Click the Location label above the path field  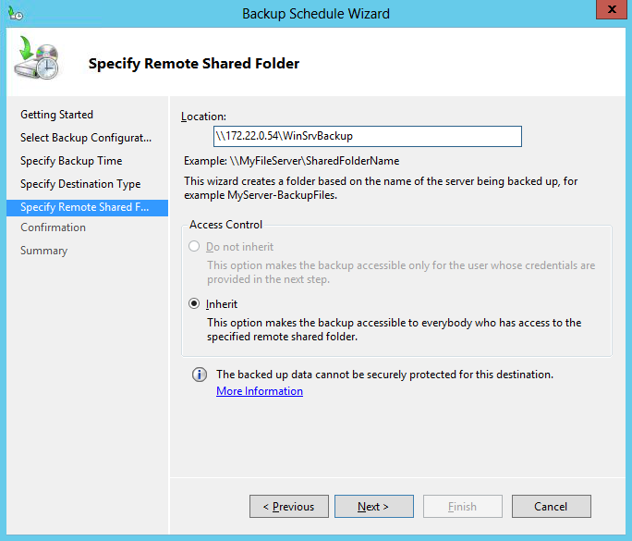[203, 117]
